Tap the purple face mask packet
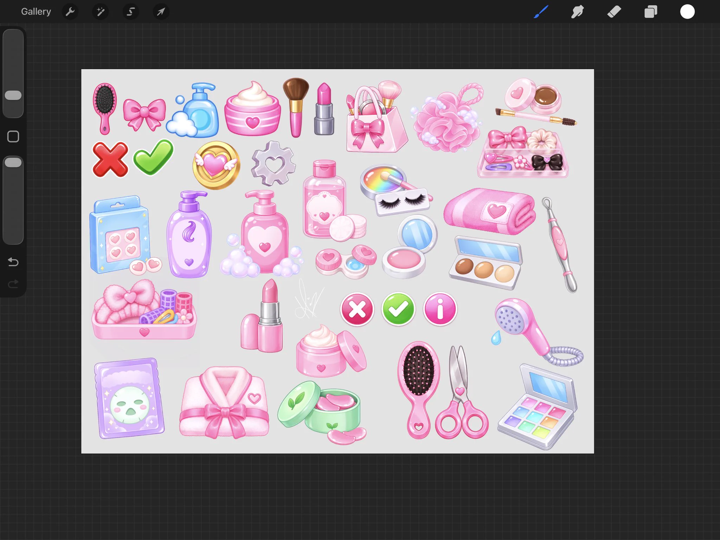 pyautogui.click(x=129, y=399)
